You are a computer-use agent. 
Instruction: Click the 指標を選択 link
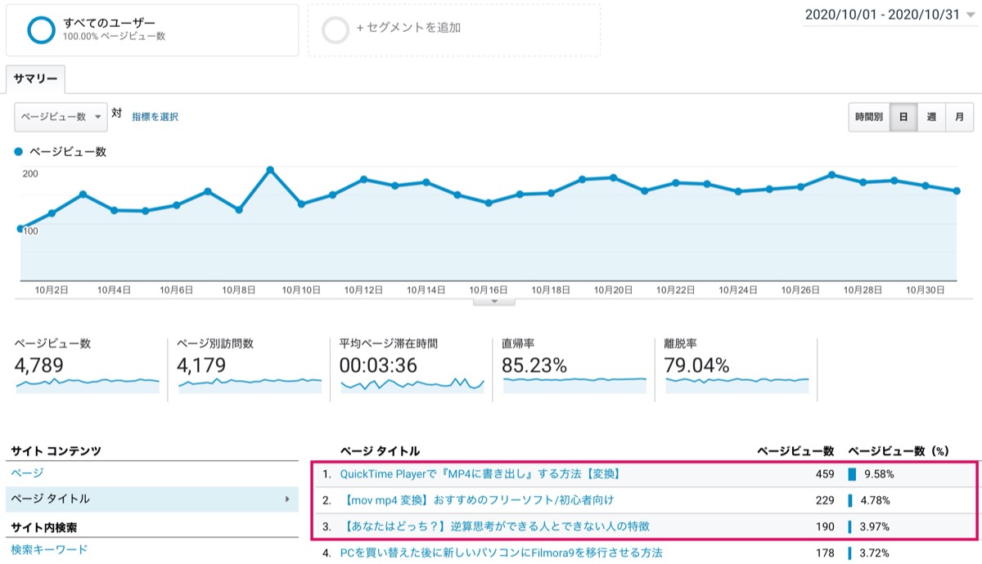coord(155,117)
